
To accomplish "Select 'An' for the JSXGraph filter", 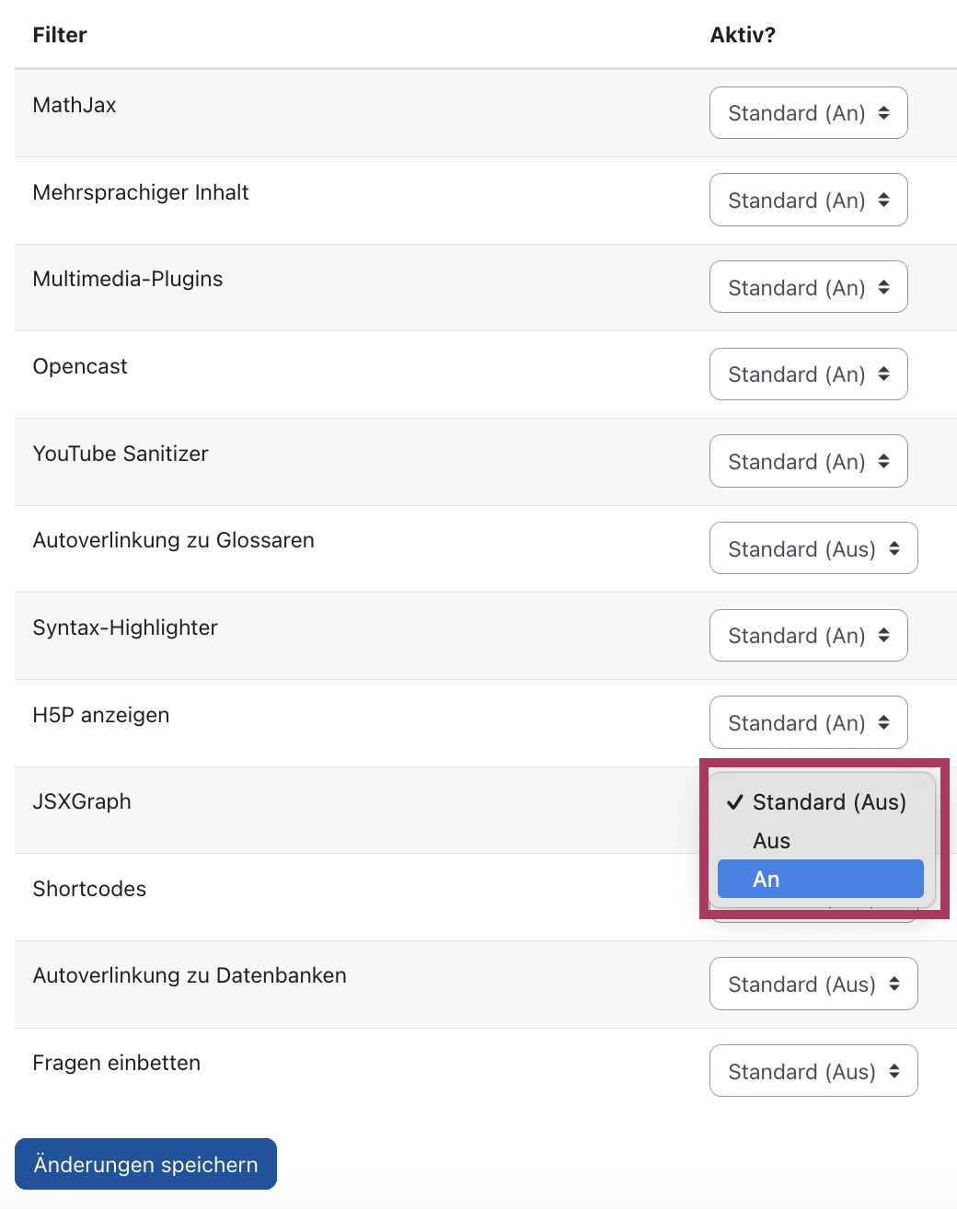I will (820, 879).
